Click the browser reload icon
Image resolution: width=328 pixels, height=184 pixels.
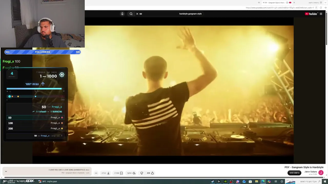coord(321,8)
